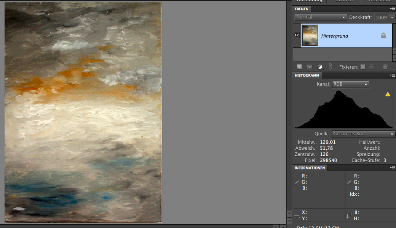
Task: Open the Ebenen panel options menu
Action: 393,9
